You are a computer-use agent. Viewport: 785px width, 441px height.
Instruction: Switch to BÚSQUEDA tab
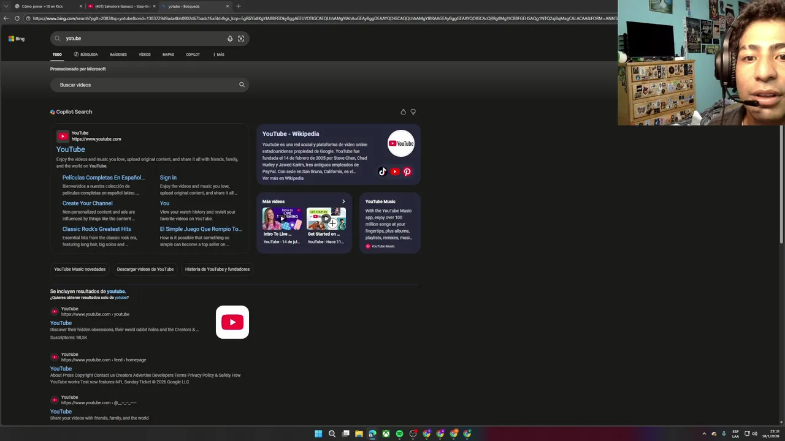click(x=86, y=55)
